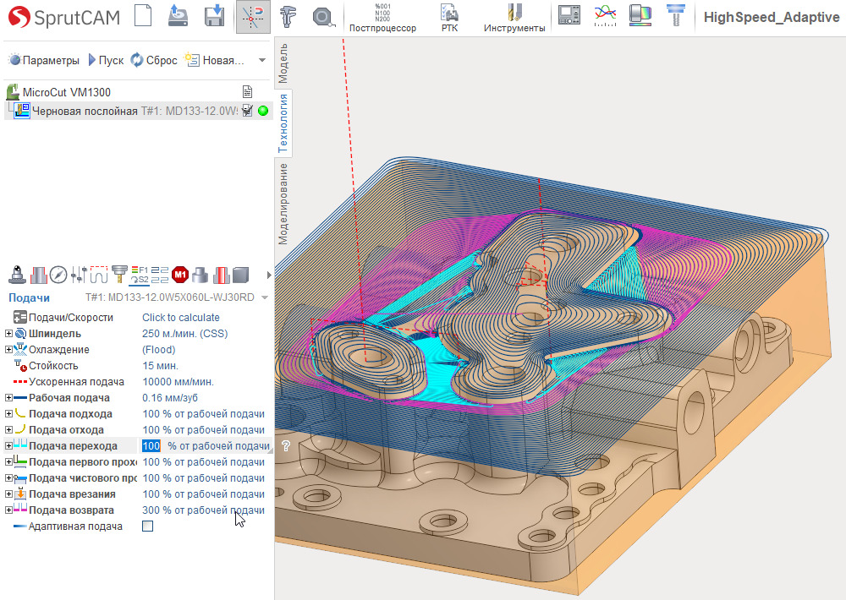846x600 pixels.
Task: Click the rainbow color analysis icon
Action: pos(640,15)
